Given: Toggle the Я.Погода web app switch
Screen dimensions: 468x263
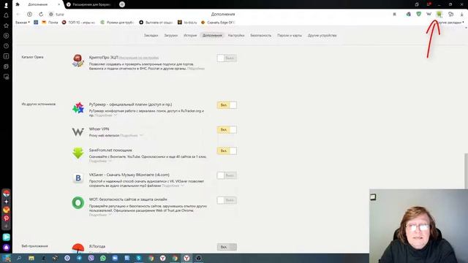Looking at the screenshot, I should tap(227, 247).
